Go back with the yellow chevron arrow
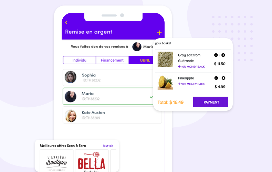 [66, 22]
